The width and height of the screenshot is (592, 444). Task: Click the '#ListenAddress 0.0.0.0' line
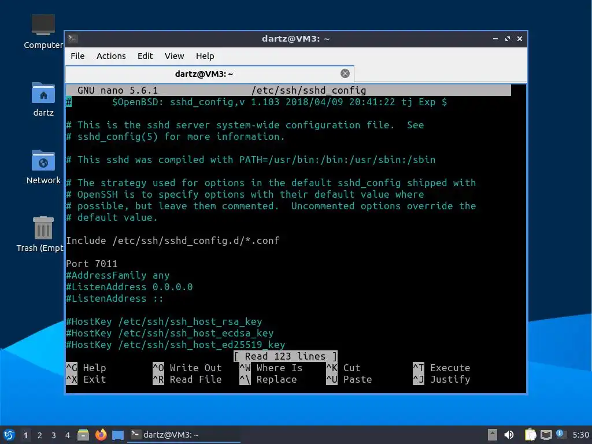click(x=129, y=287)
